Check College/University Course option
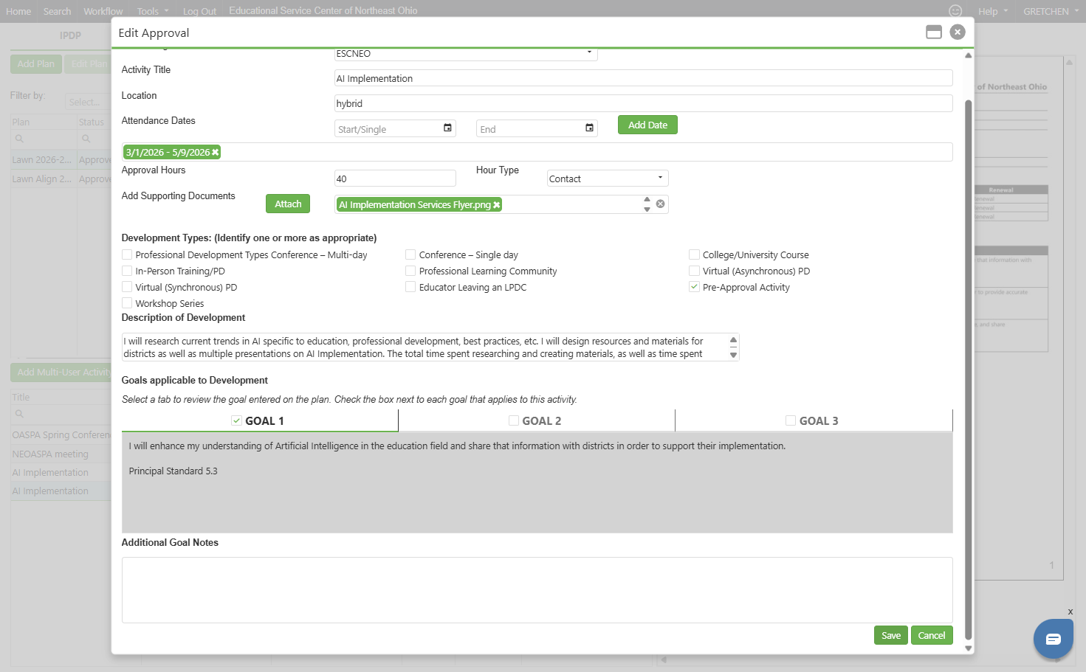This screenshot has width=1086, height=672. [x=694, y=254]
